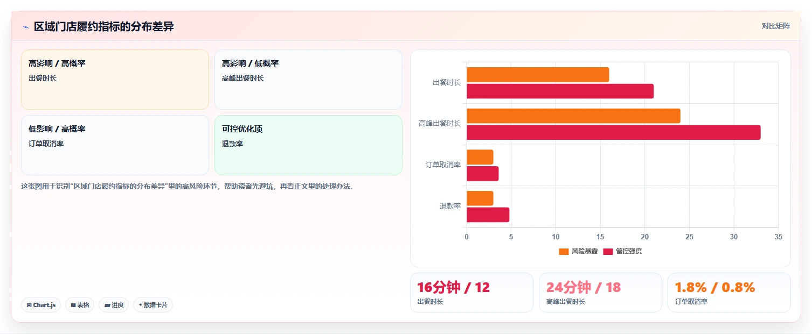Click x-axis tick value 35
The width and height of the screenshot is (812, 334).
[x=778, y=237]
